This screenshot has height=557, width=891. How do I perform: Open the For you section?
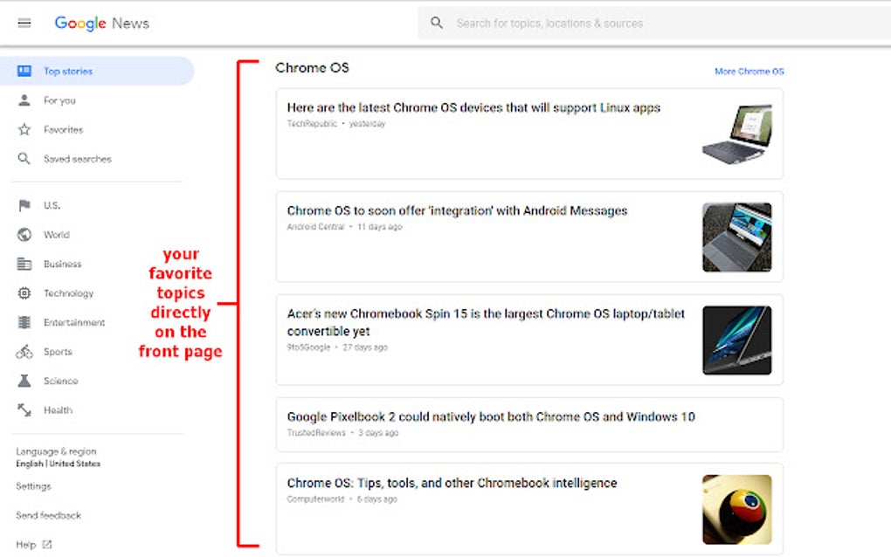(59, 100)
